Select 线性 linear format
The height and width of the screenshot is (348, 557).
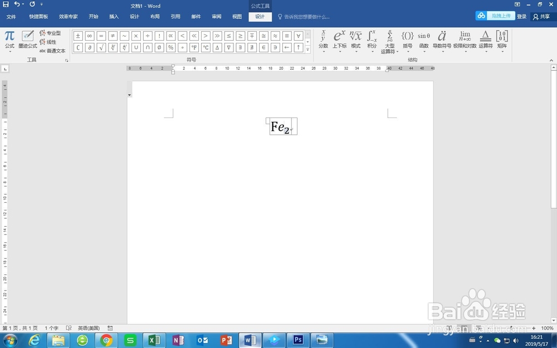(x=48, y=42)
